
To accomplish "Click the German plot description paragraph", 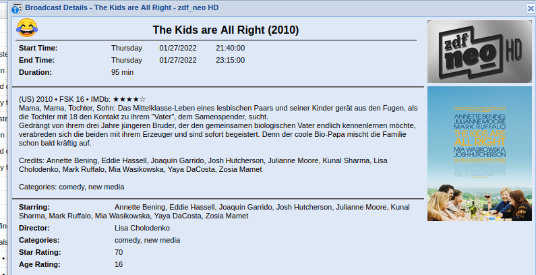I will pyautogui.click(x=218, y=126).
